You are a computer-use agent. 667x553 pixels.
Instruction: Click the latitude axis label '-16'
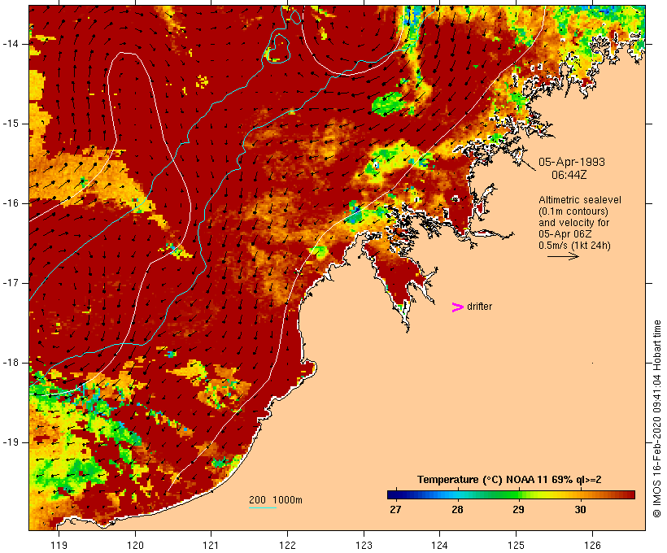pyautogui.click(x=11, y=203)
